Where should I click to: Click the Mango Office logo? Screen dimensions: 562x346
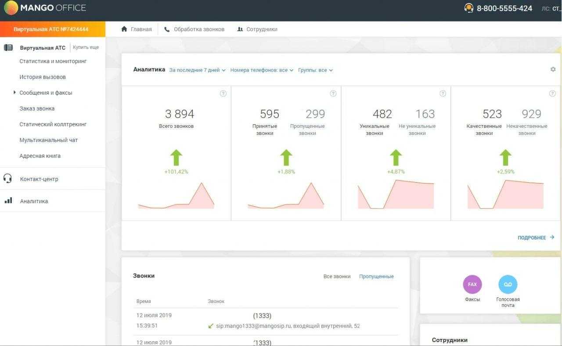click(45, 8)
